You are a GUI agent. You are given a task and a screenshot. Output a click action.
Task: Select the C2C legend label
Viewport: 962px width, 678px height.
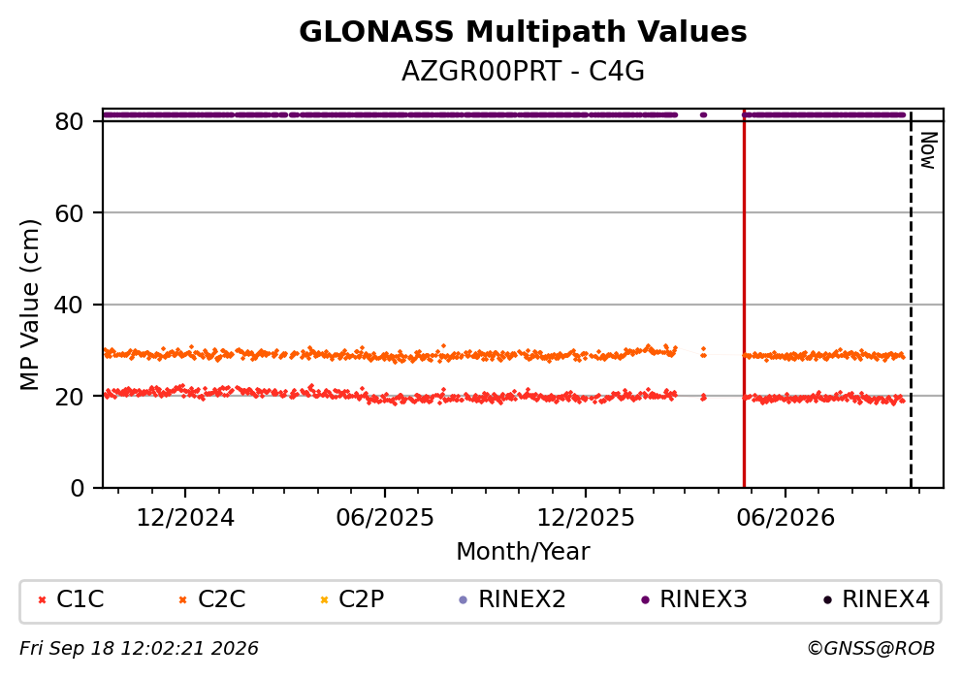(221, 599)
